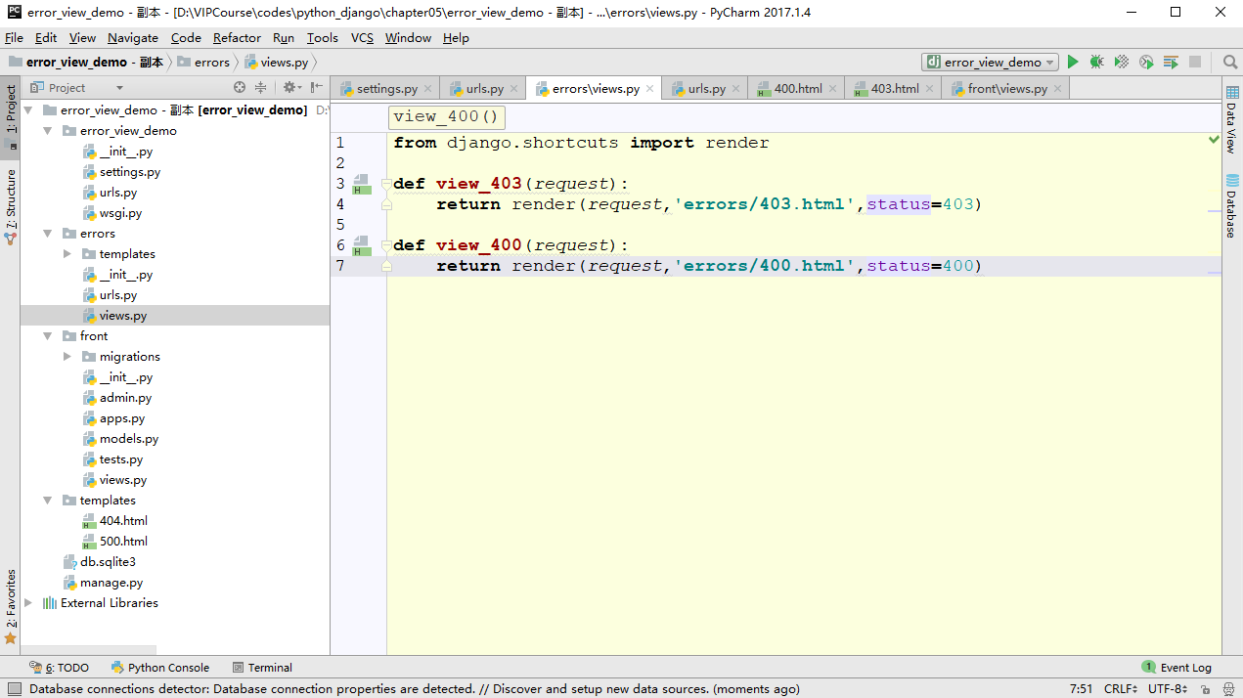Switch to the settings.py editor tab

click(386, 88)
